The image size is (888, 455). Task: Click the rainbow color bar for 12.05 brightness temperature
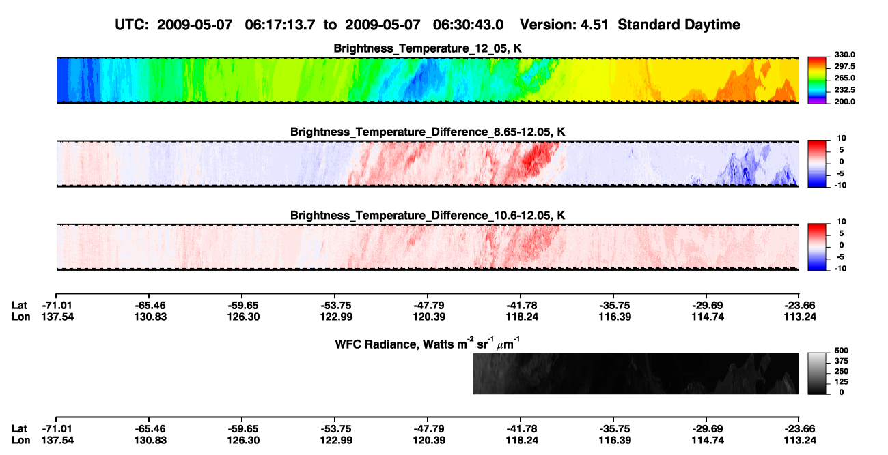click(817, 80)
